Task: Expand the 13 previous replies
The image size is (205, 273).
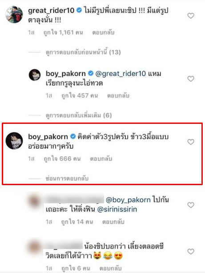Action: (83, 52)
